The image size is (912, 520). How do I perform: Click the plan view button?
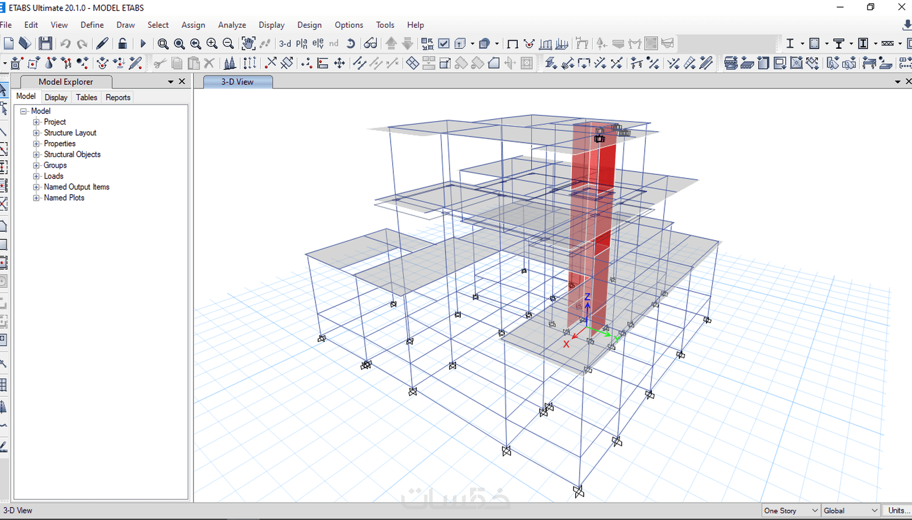point(302,44)
